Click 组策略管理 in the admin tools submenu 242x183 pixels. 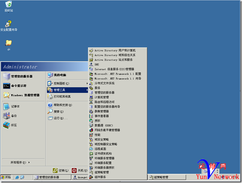tap(118, 172)
